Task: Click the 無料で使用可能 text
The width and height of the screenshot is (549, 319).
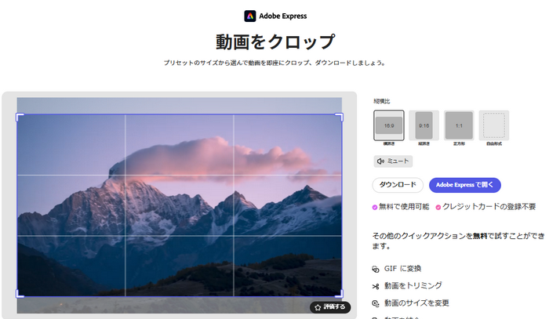Action: (x=404, y=207)
